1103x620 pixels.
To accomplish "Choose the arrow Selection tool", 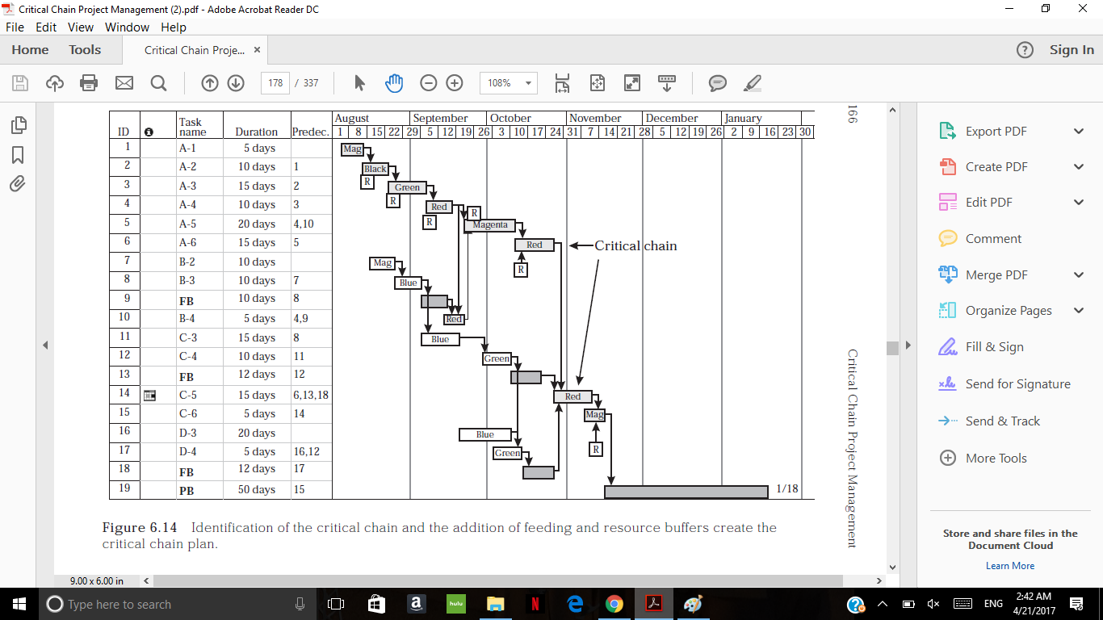I will click(360, 83).
